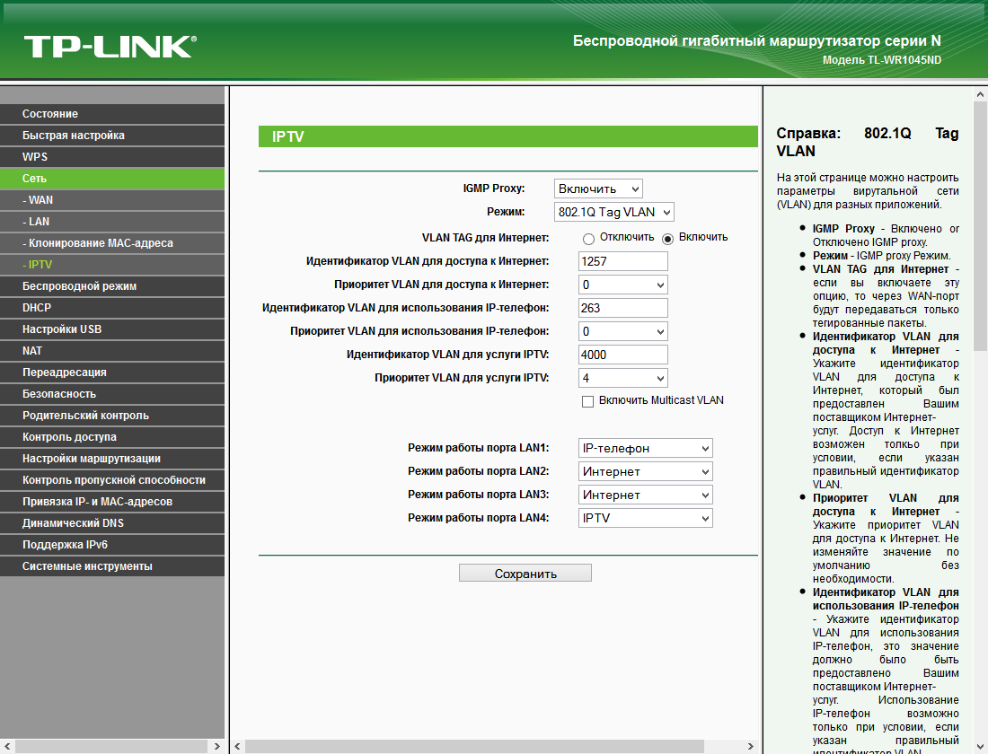The width and height of the screenshot is (988, 754).
Task: Open IPTV VLAN priority dropdown
Action: pos(623,378)
